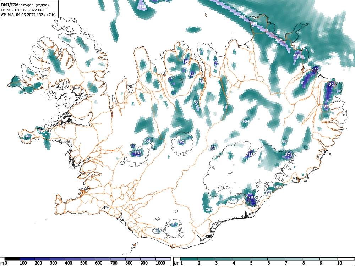
Task: Select the 3 tick on the km legend
Action: 216,263
